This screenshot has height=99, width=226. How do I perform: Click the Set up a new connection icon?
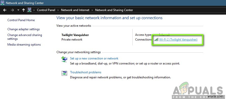64,59
